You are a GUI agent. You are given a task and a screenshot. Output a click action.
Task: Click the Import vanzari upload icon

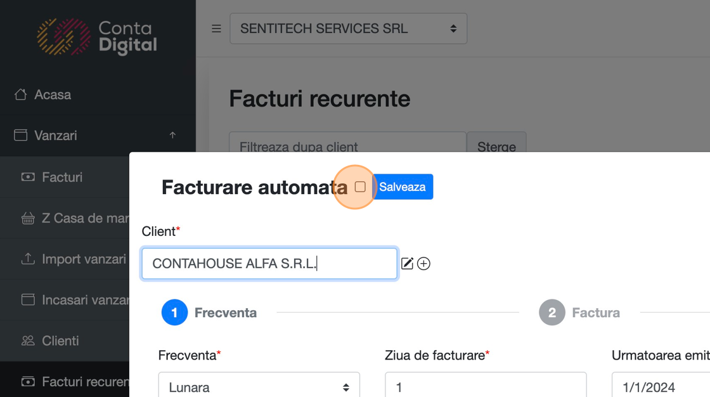(28, 259)
